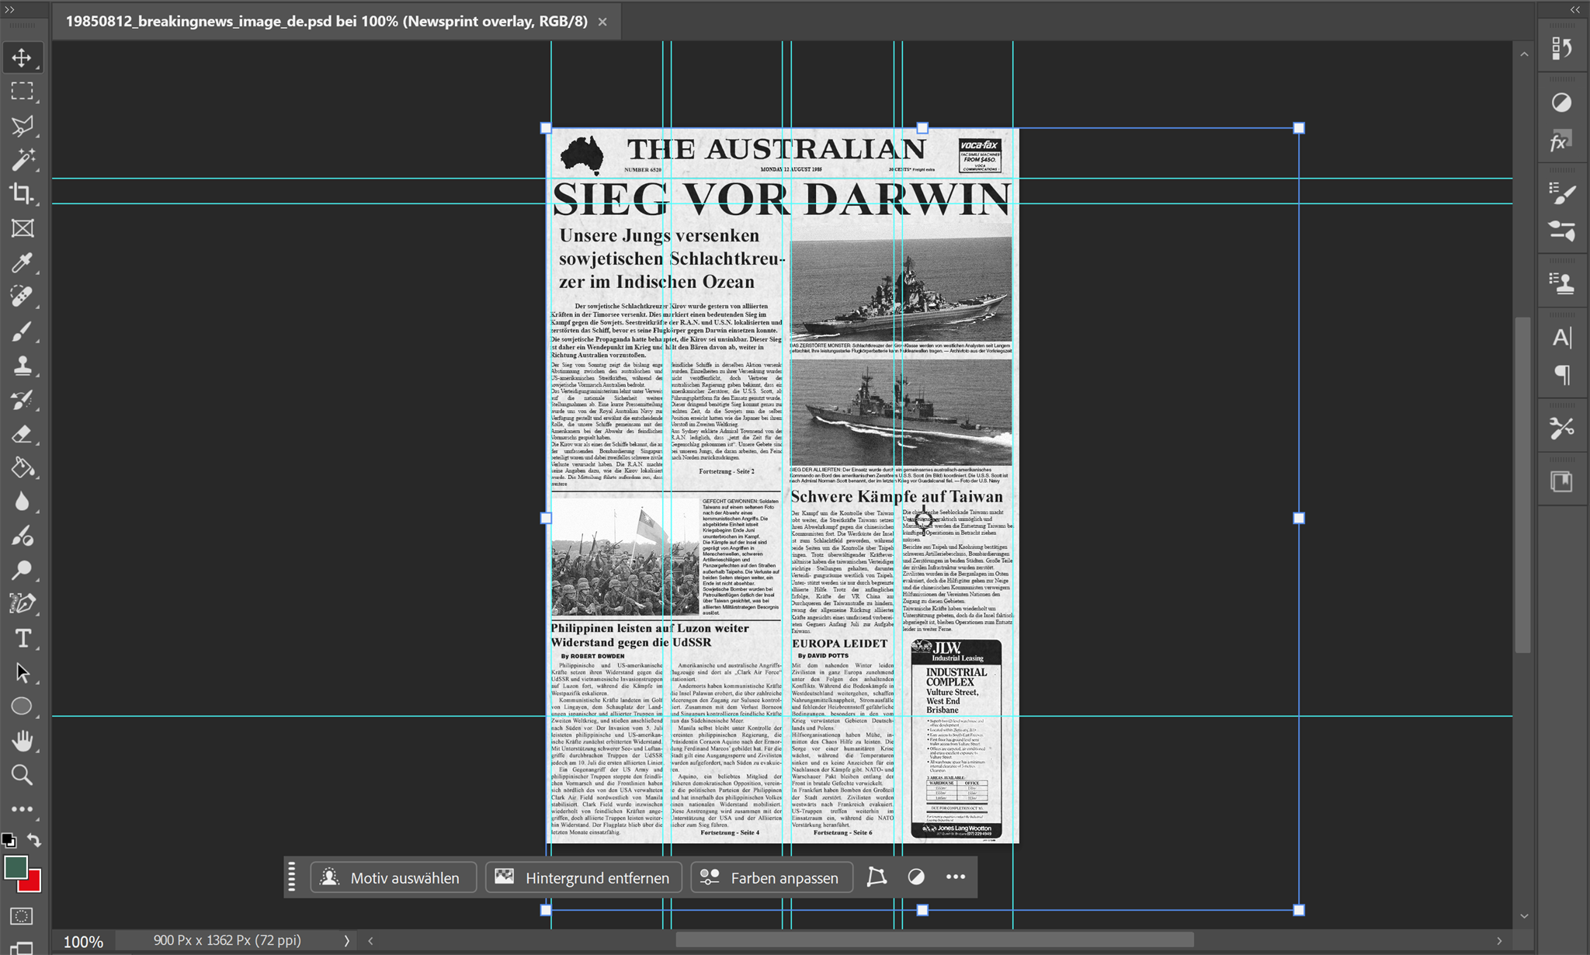The width and height of the screenshot is (1590, 955).
Task: Swap foreground and background colors
Action: click(x=34, y=840)
